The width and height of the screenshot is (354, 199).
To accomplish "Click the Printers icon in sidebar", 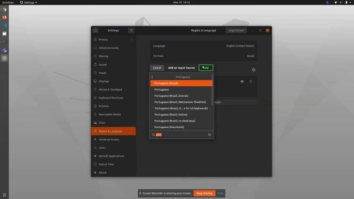I will coord(95,106).
